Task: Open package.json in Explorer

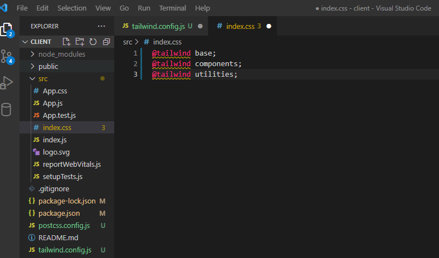Action: pos(67,214)
